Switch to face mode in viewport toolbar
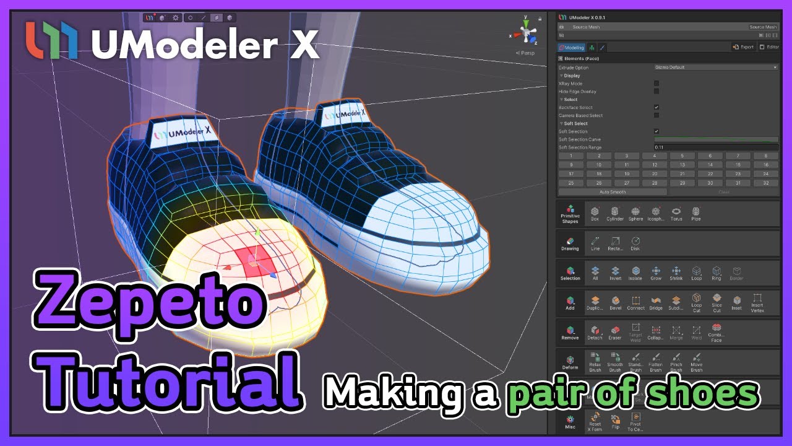Image resolution: width=792 pixels, height=446 pixels. coord(217,18)
